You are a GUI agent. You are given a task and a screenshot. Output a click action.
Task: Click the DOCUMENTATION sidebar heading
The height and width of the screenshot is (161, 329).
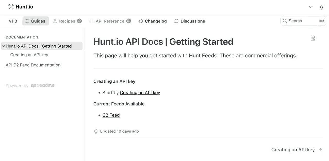tap(22, 37)
